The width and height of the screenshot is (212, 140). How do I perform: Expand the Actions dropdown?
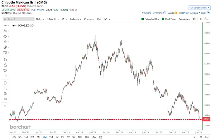(x=195, y=13)
